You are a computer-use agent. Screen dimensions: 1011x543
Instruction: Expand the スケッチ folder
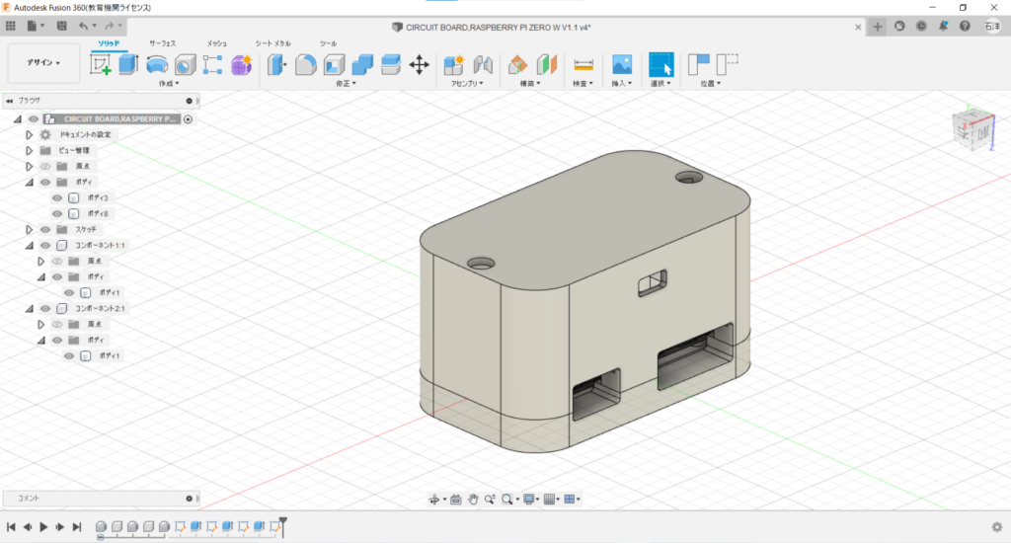pyautogui.click(x=29, y=230)
